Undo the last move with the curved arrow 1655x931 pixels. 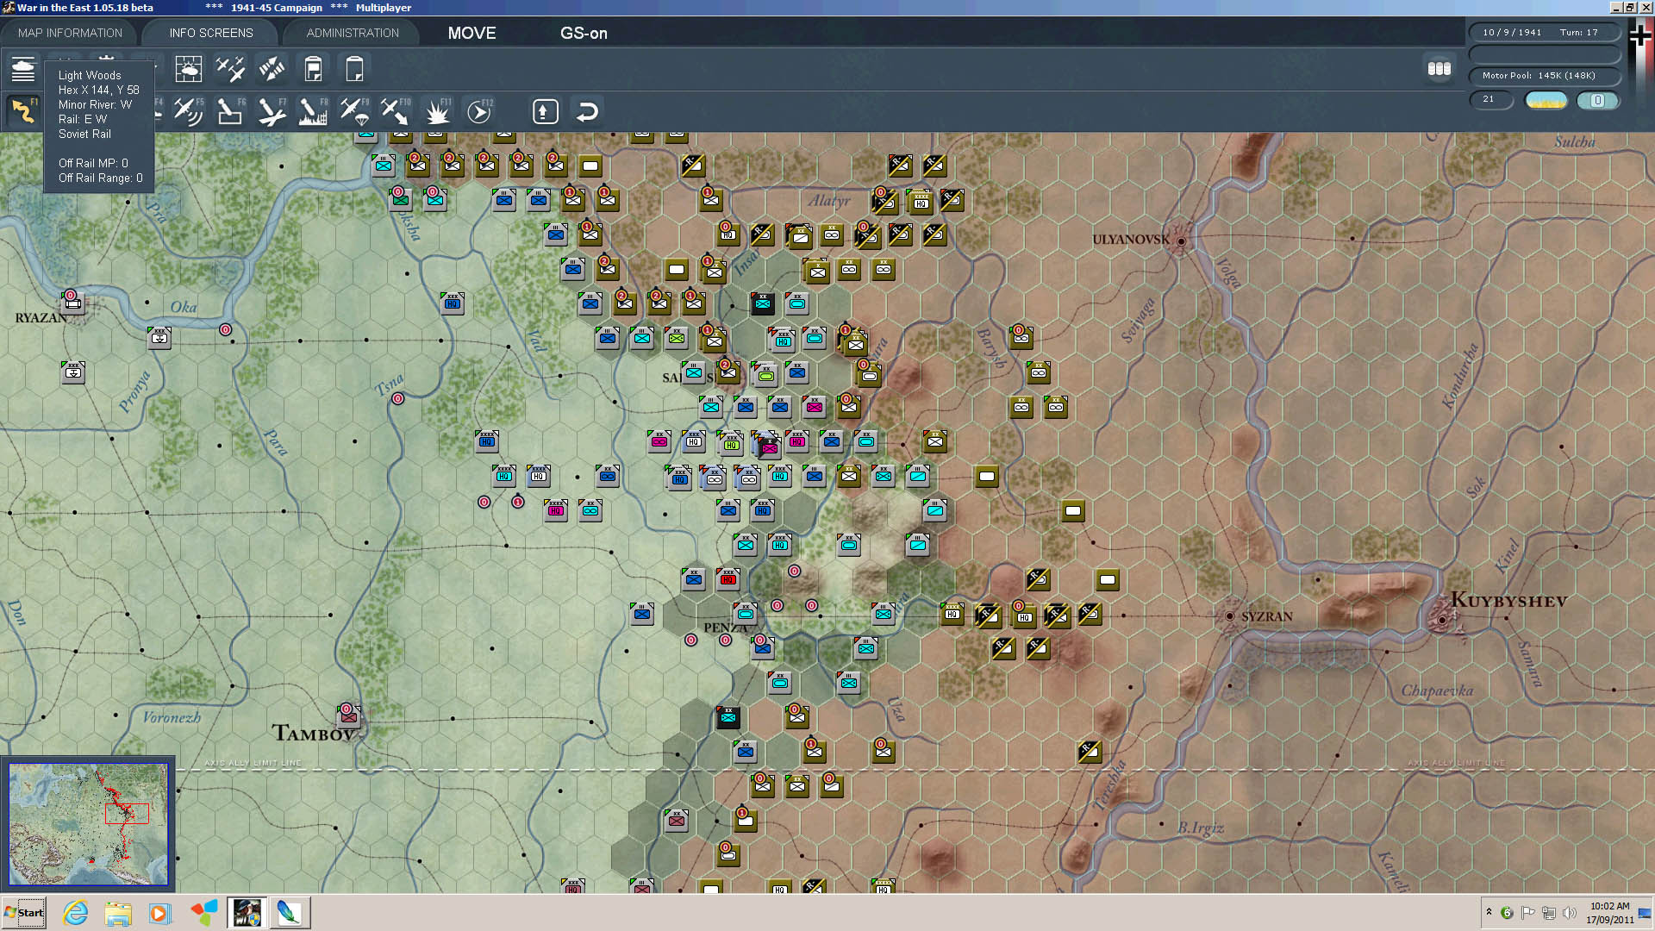[587, 112]
